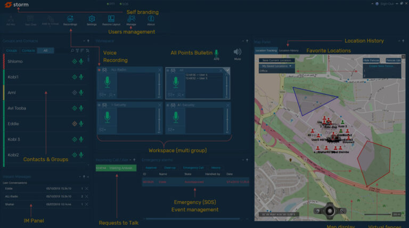Click the map zoom scale slider
This screenshot has height=228, width=409.
point(378,215)
